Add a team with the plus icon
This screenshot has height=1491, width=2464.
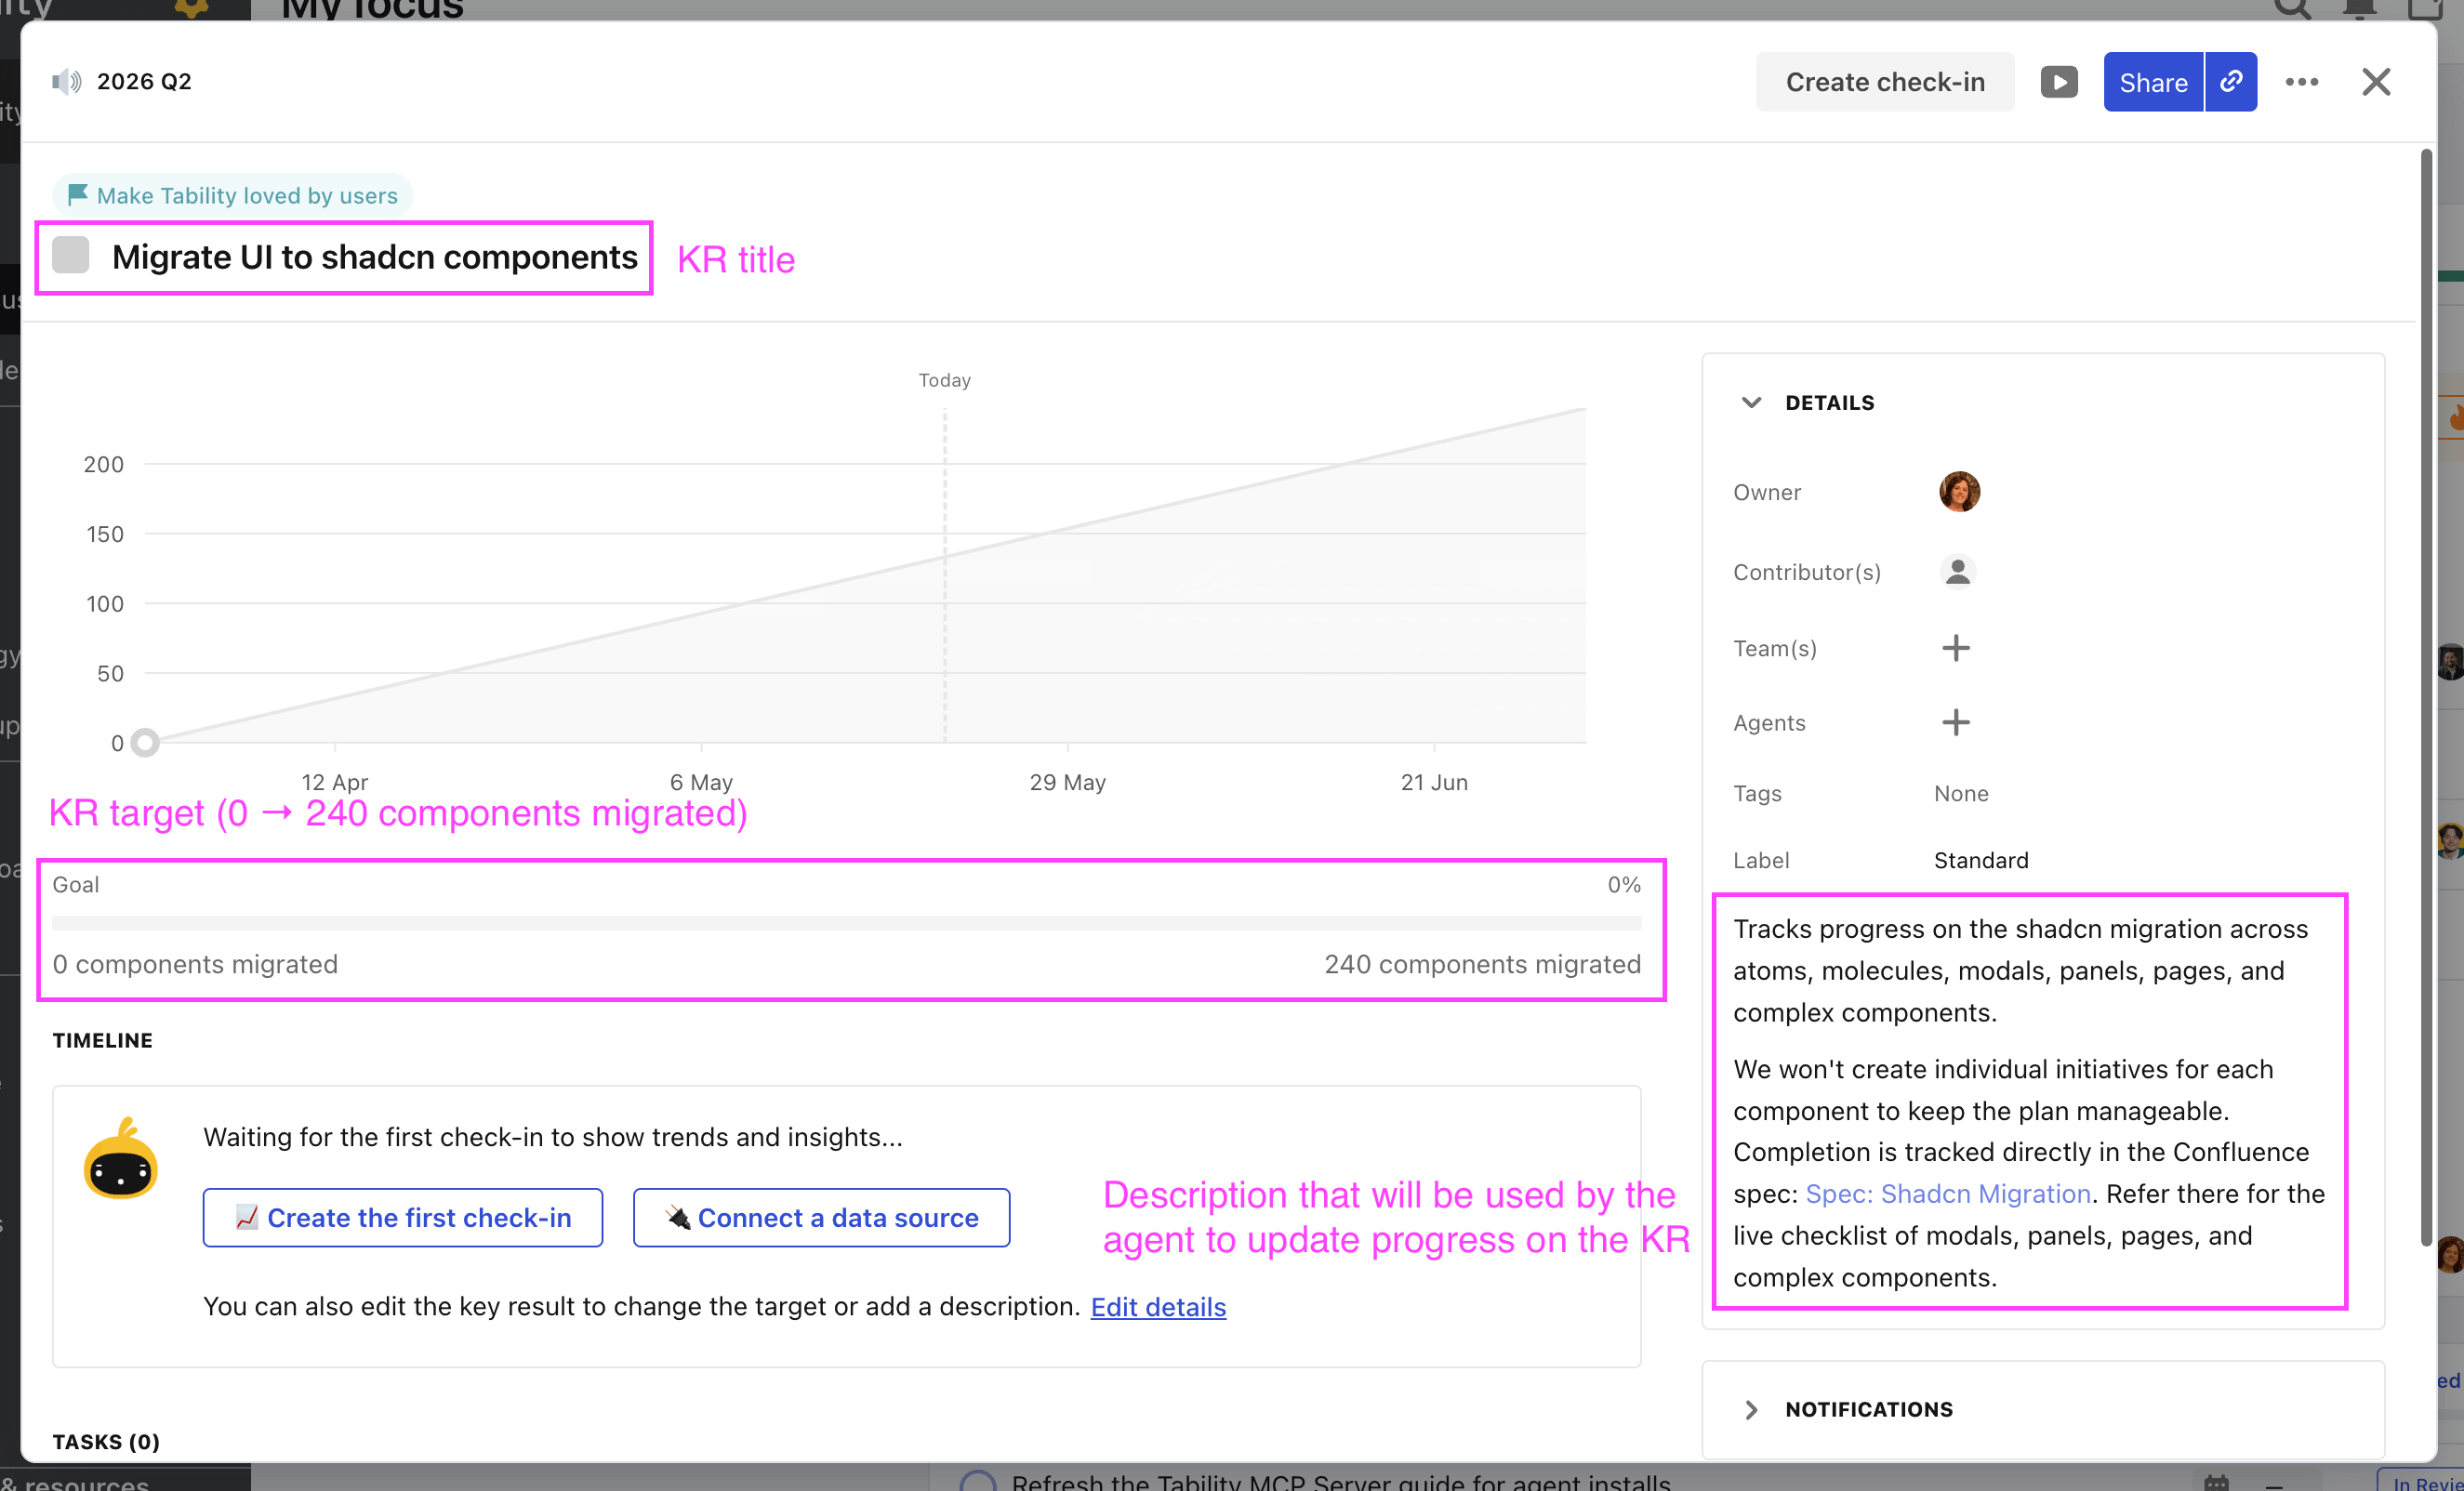click(1956, 648)
